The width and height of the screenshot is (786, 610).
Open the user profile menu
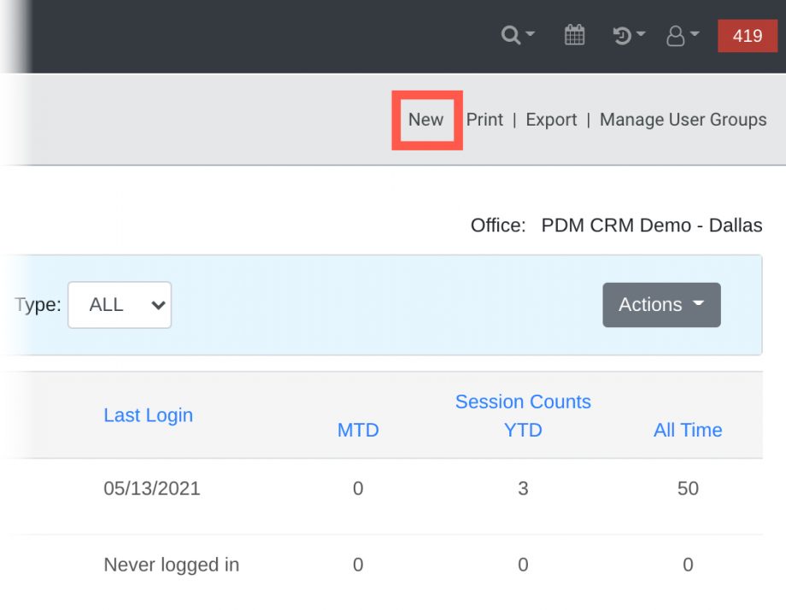click(x=683, y=36)
